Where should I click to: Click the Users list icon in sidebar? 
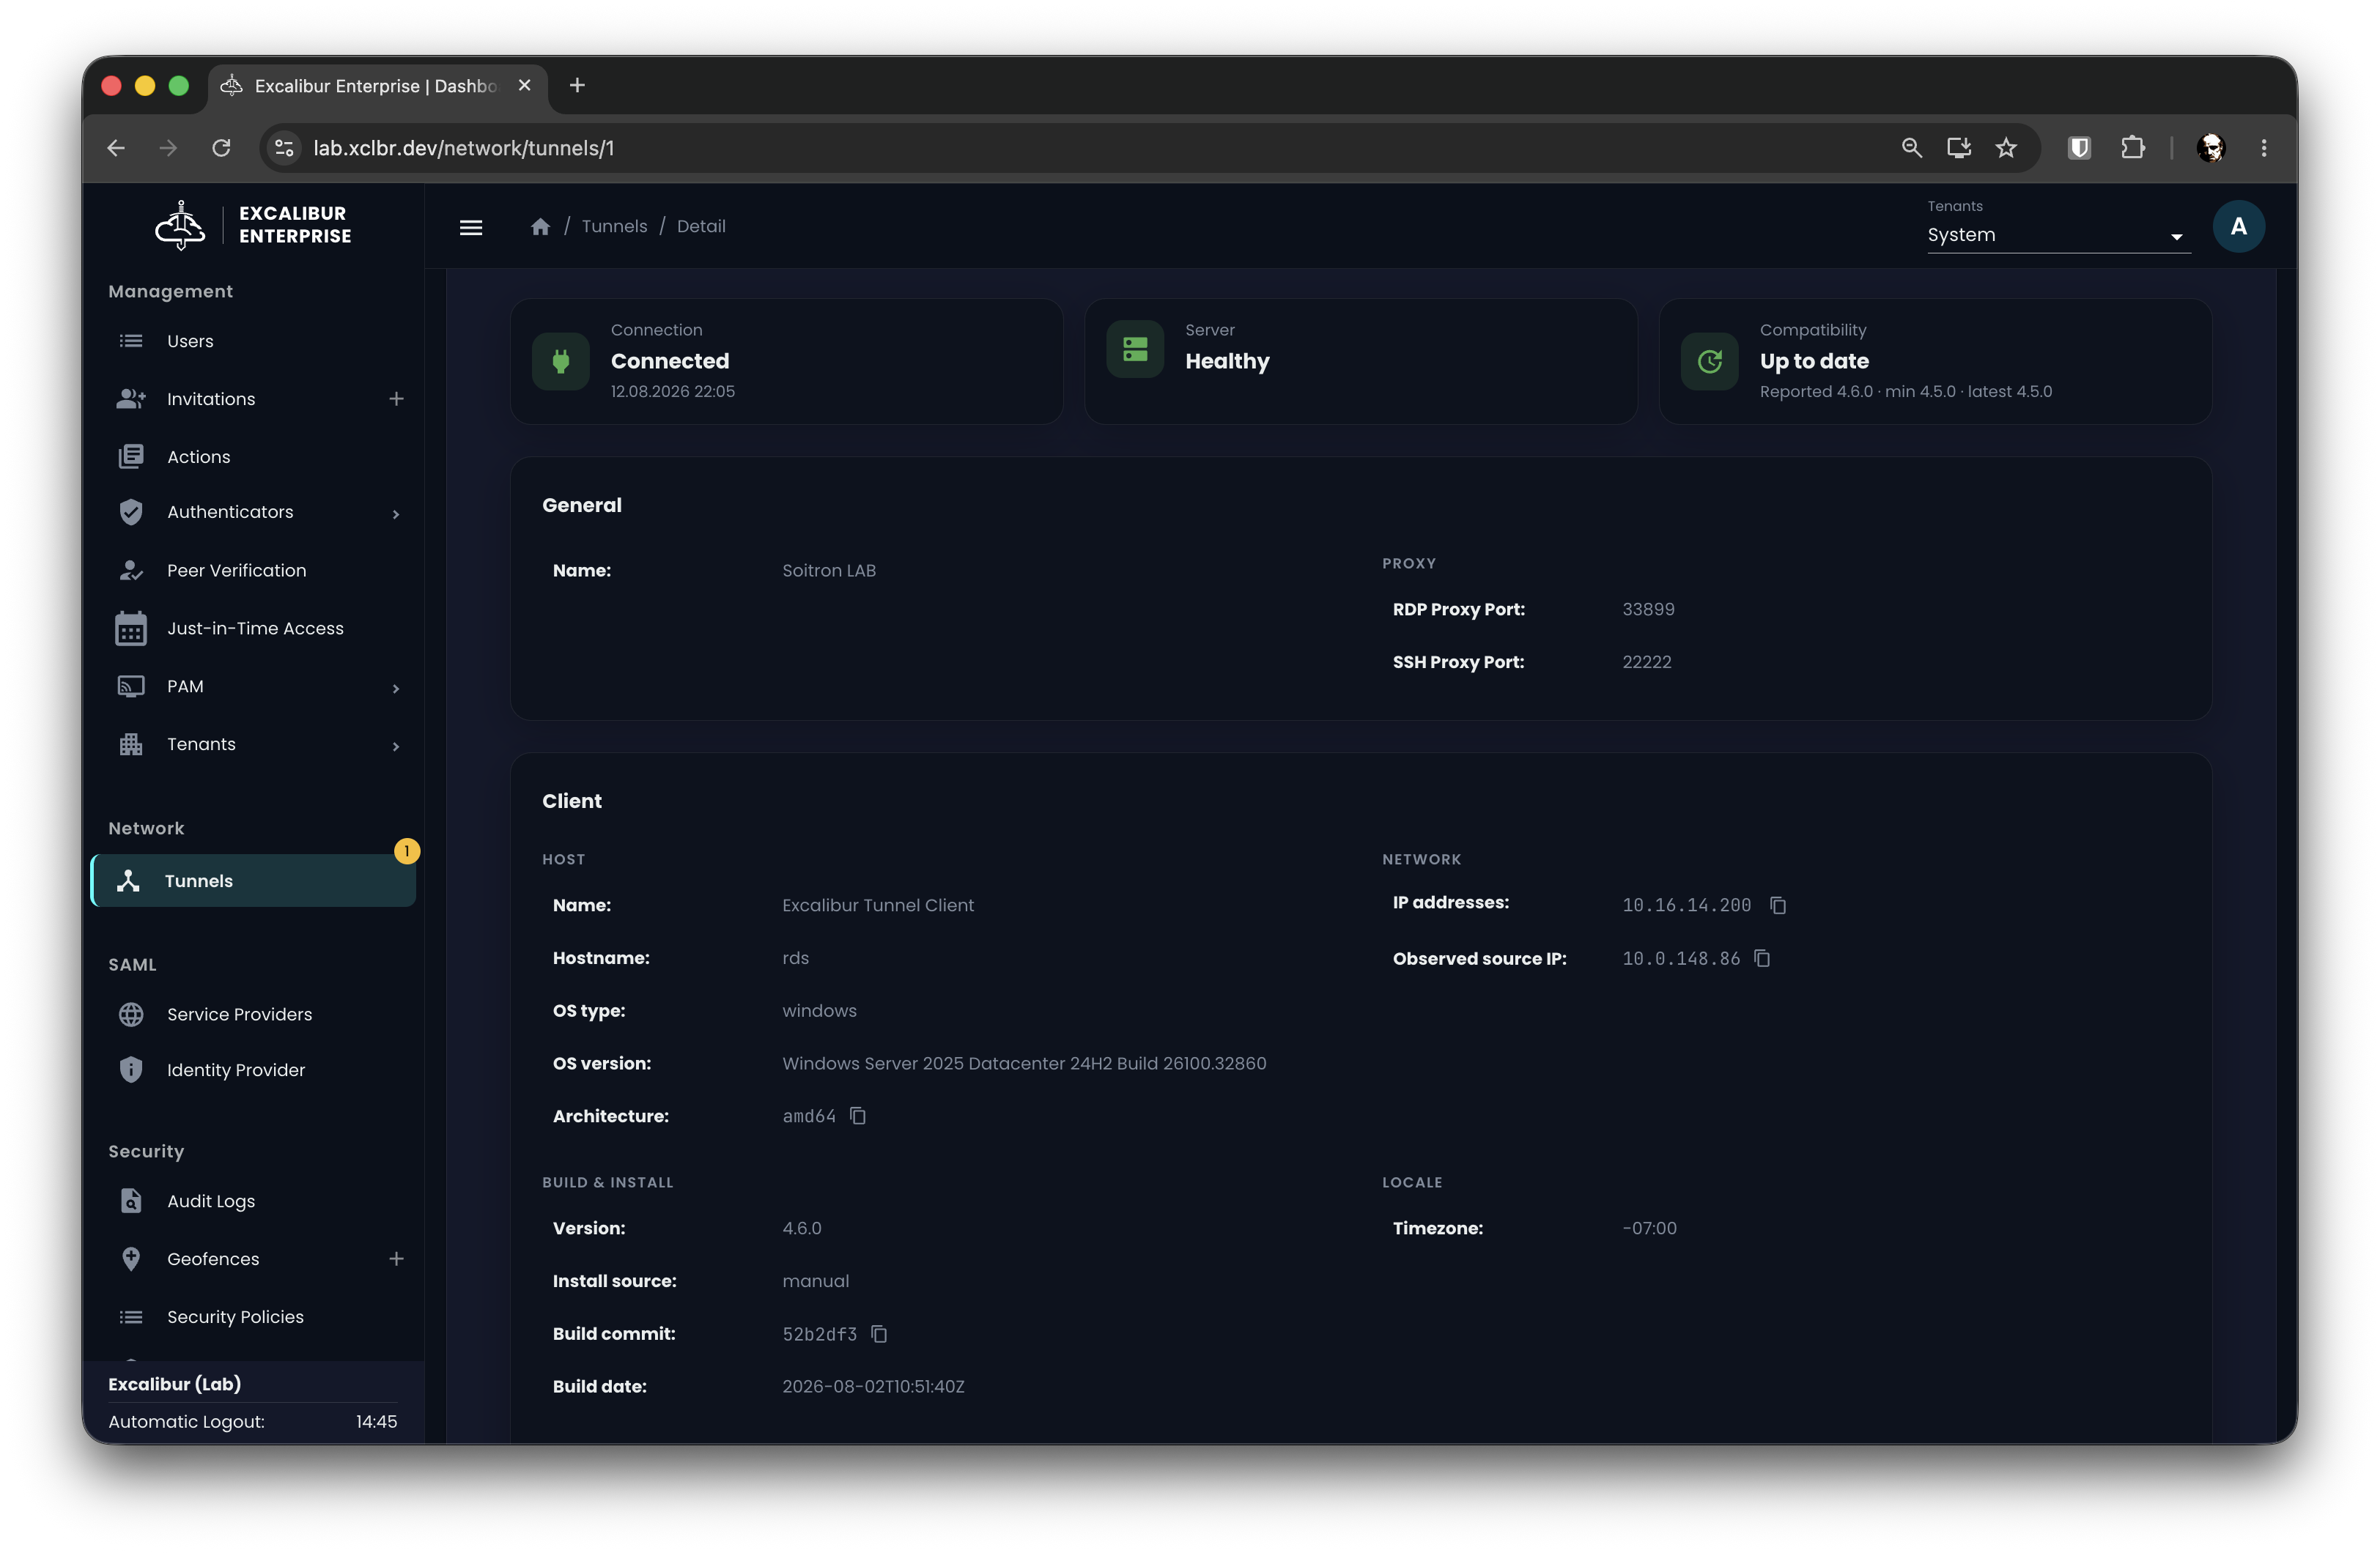pos(131,341)
